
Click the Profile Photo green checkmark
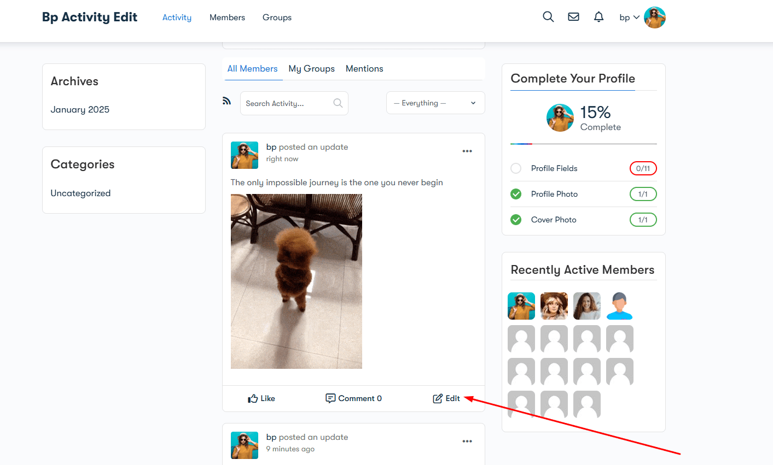click(x=516, y=194)
